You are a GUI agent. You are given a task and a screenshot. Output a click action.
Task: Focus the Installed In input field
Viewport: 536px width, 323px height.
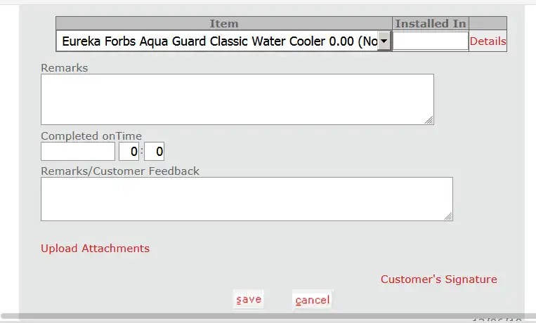coord(431,41)
